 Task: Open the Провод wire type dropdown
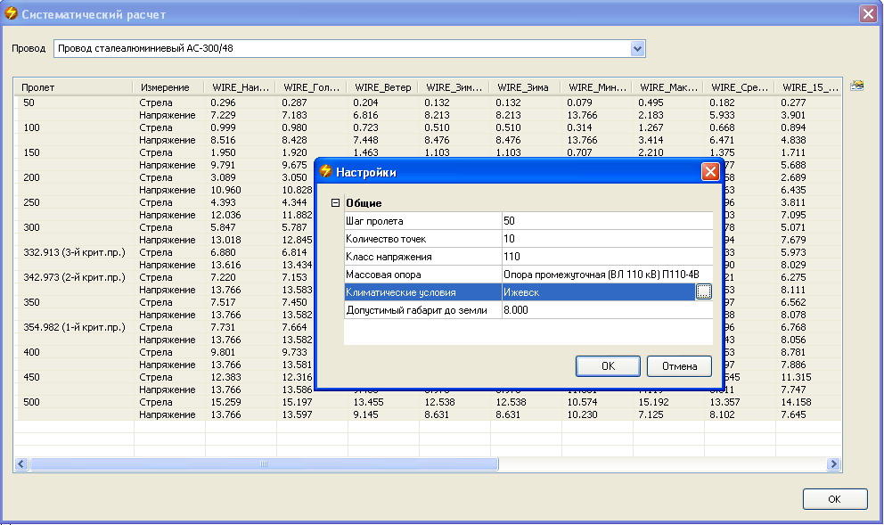click(x=637, y=49)
